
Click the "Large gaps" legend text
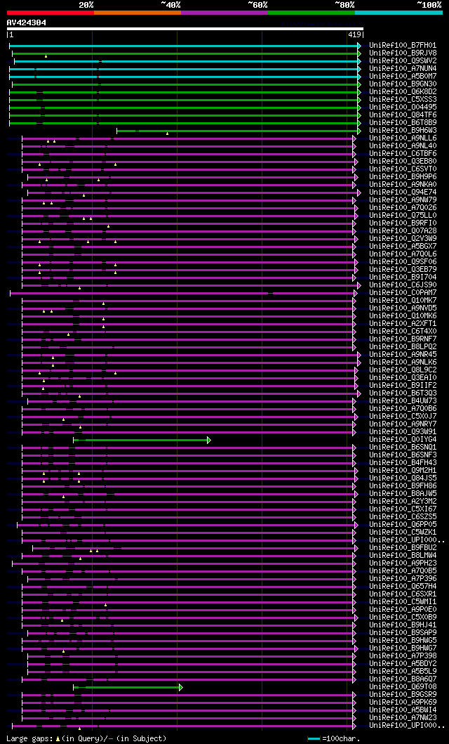(x=28, y=739)
